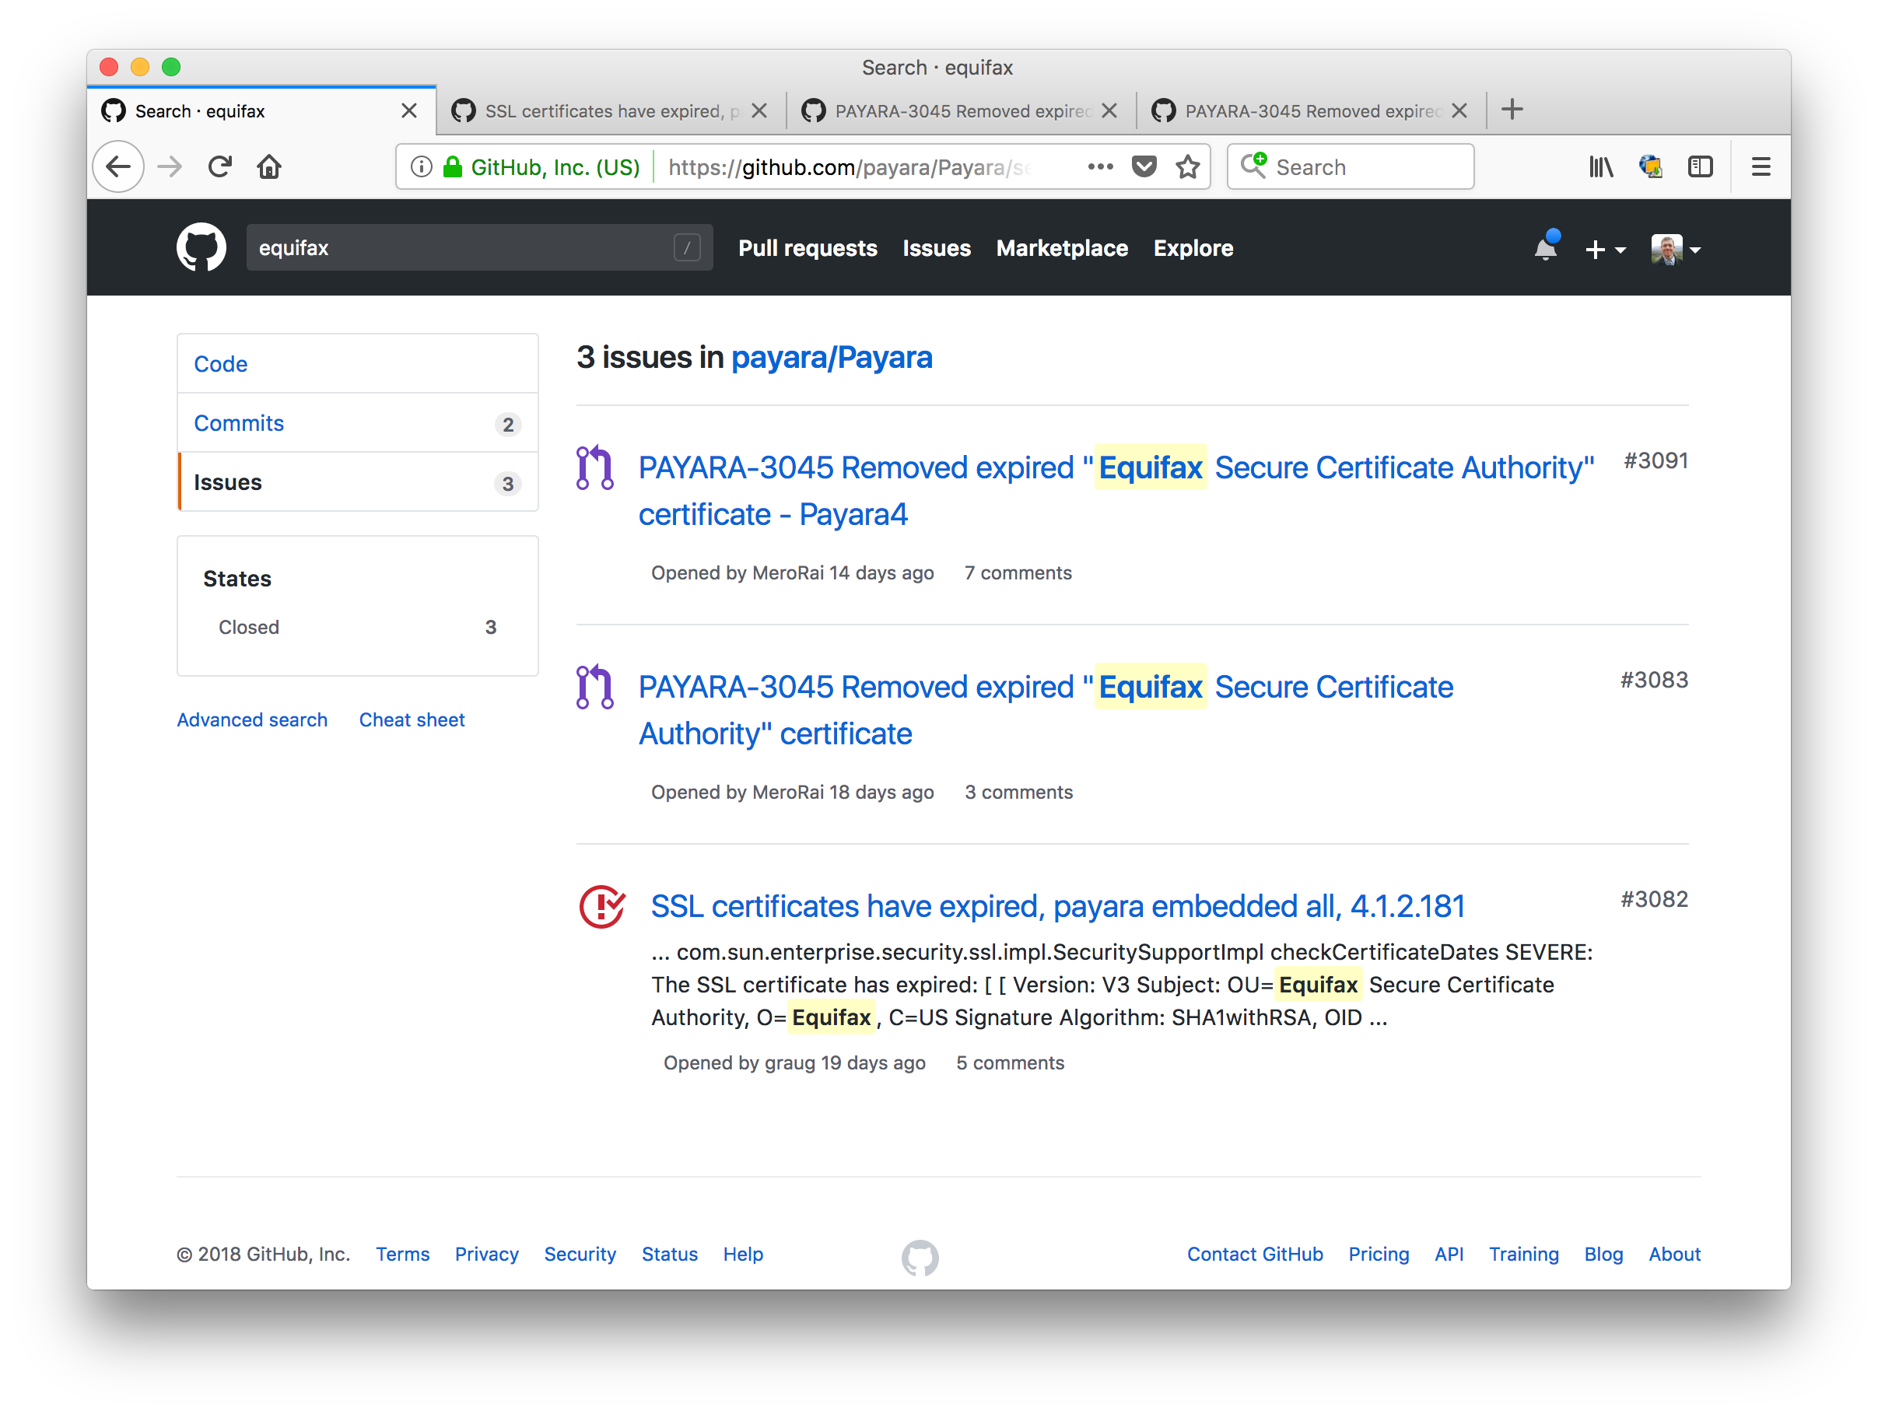
Task: Open the Firefox Library icon
Action: (x=1601, y=166)
